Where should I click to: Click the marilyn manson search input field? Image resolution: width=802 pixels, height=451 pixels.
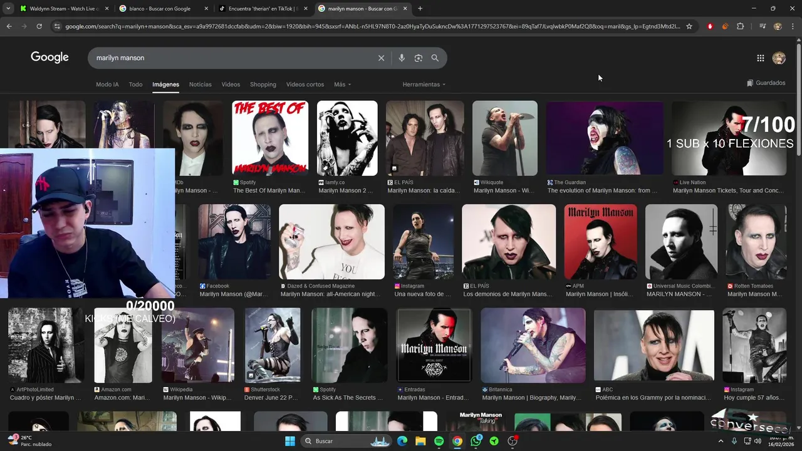(232, 58)
